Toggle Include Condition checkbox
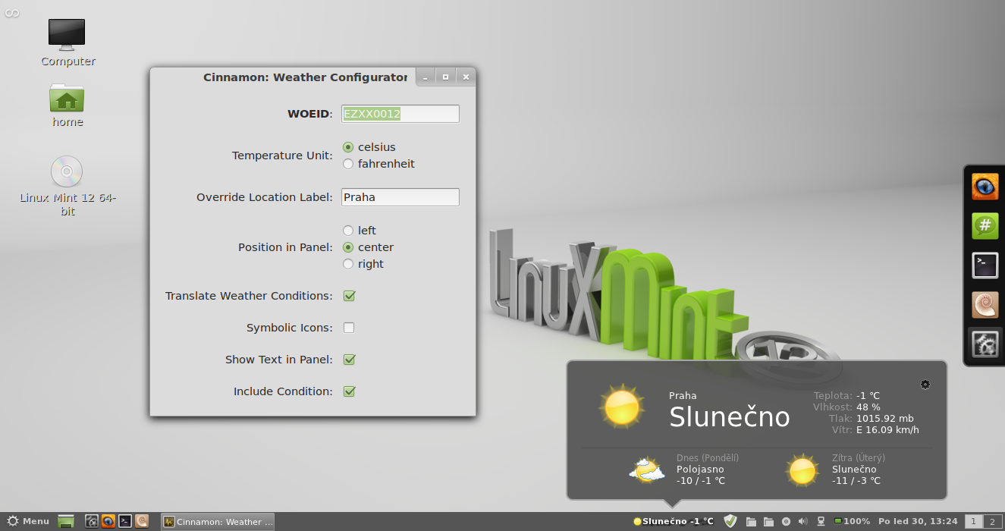 [349, 391]
